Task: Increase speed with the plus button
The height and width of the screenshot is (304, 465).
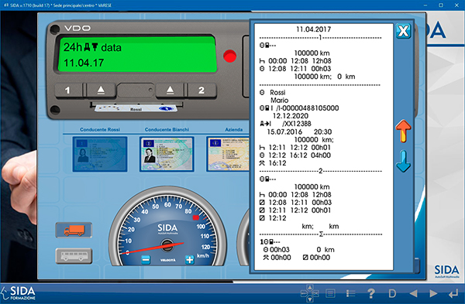Action: pos(190,260)
